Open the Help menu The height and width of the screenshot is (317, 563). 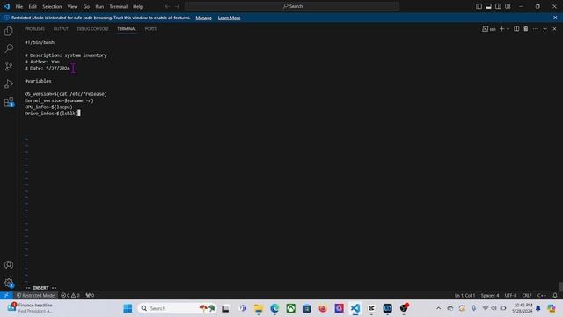[x=138, y=6]
